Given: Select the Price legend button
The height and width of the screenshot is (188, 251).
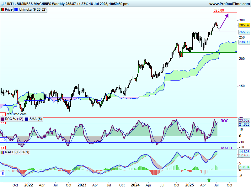Looking at the screenshot, I should point(7,10).
